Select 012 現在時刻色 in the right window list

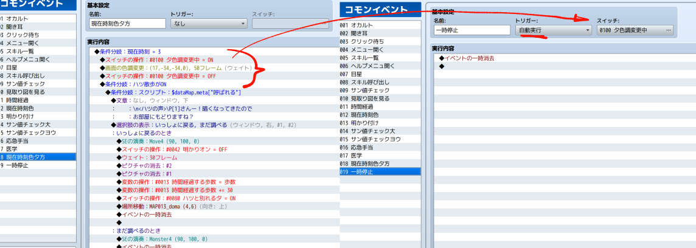[380, 114]
